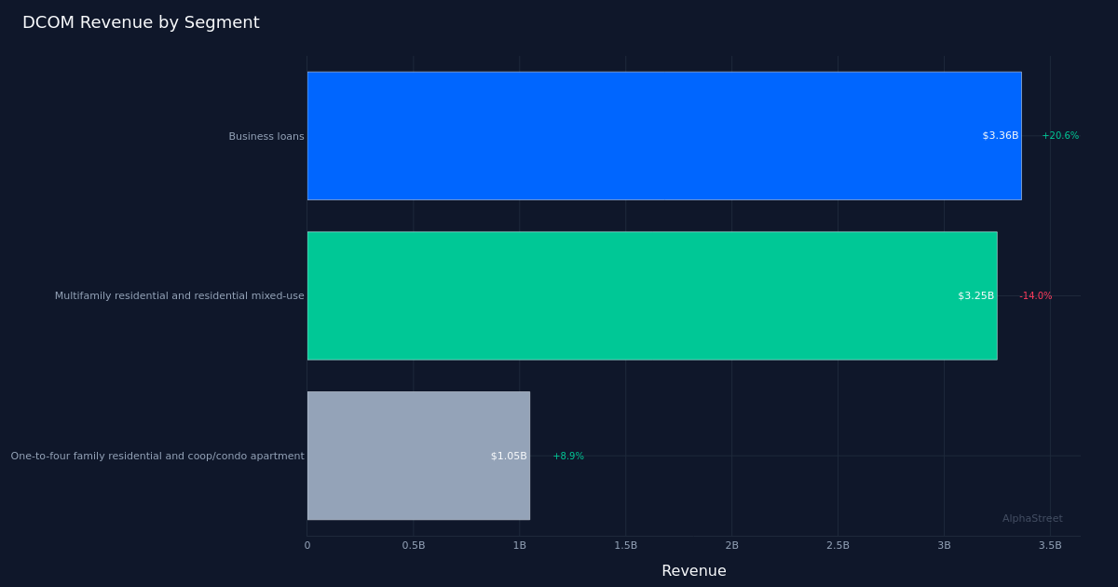Viewport: 1118px width, 587px height.
Task: Select the Multifamily residential green bar
Action: click(652, 295)
